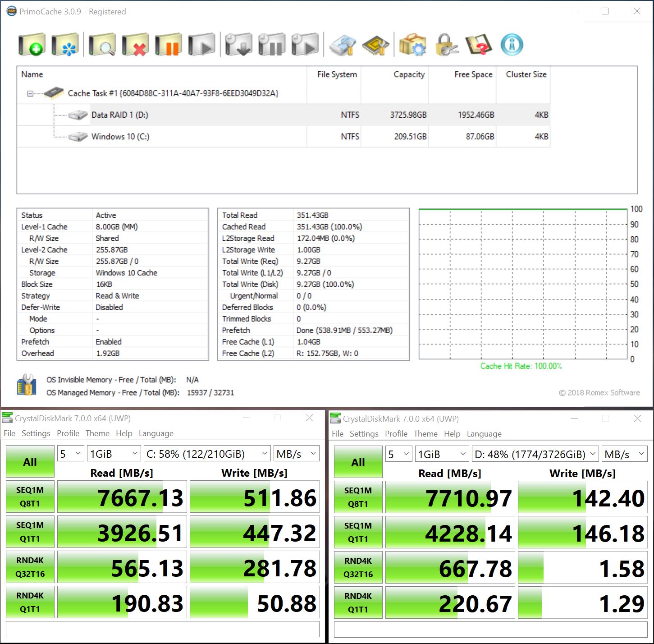This screenshot has width=654, height=644.
Task: Click the padlock and keys license icon
Action: 446,45
